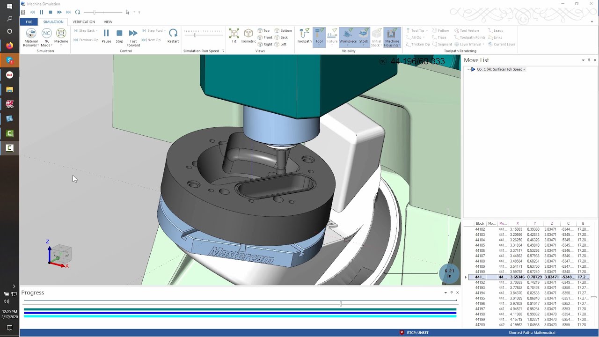Viewport: 599px width, 337px height.
Task: Fit the view to screen
Action: tap(234, 36)
